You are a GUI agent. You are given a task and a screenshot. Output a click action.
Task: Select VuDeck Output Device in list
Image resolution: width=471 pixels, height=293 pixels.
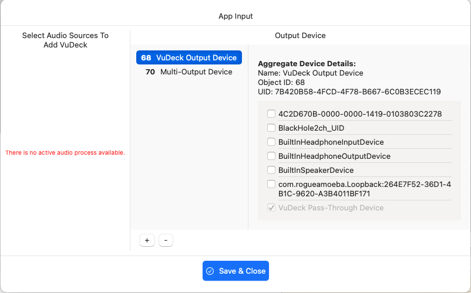click(x=189, y=57)
